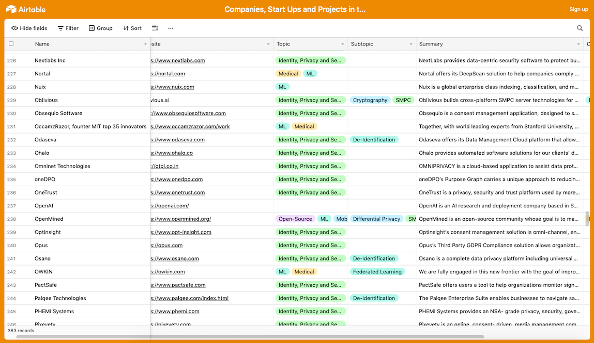Tick the select-all checkbox in header
Screen dimensions: 594x343
point(11,44)
